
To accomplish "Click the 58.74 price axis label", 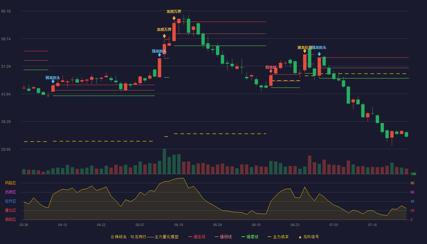I will tap(6, 39).
